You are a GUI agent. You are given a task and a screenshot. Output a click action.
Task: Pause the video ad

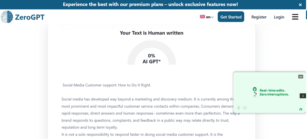point(239,108)
